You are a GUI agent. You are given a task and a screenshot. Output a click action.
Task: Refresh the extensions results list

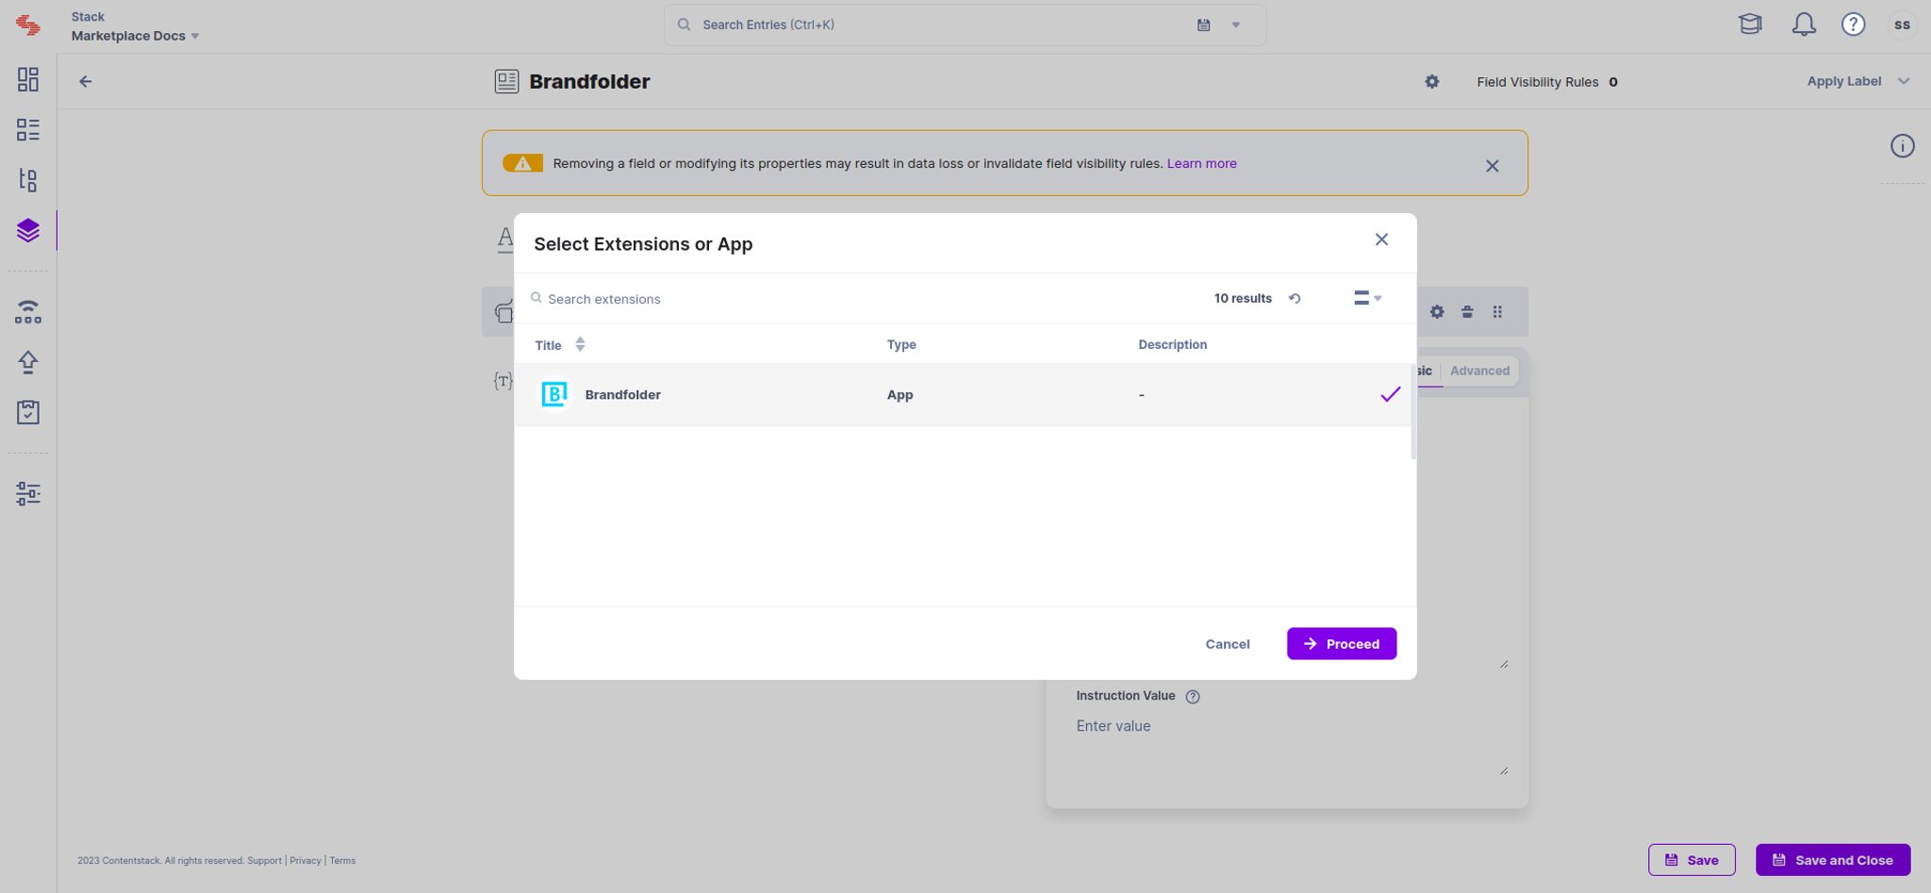1296,298
